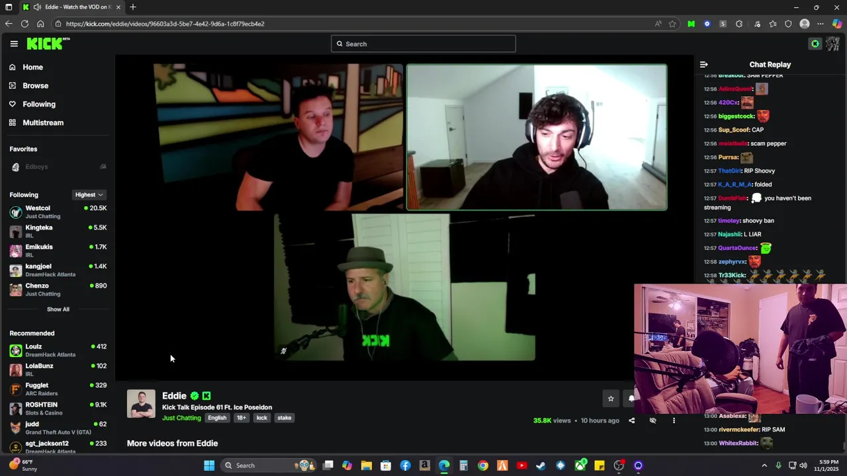
Task: Reload the page
Action: 24,24
